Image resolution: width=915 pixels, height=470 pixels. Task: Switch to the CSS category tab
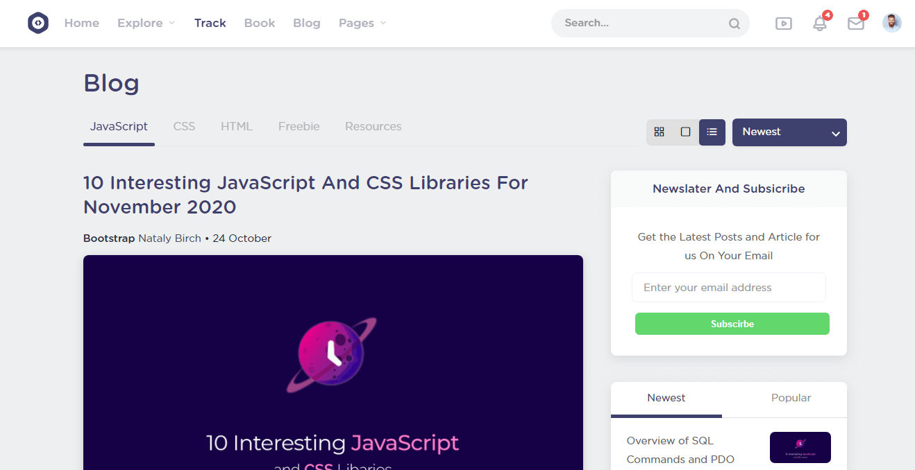pyautogui.click(x=184, y=126)
